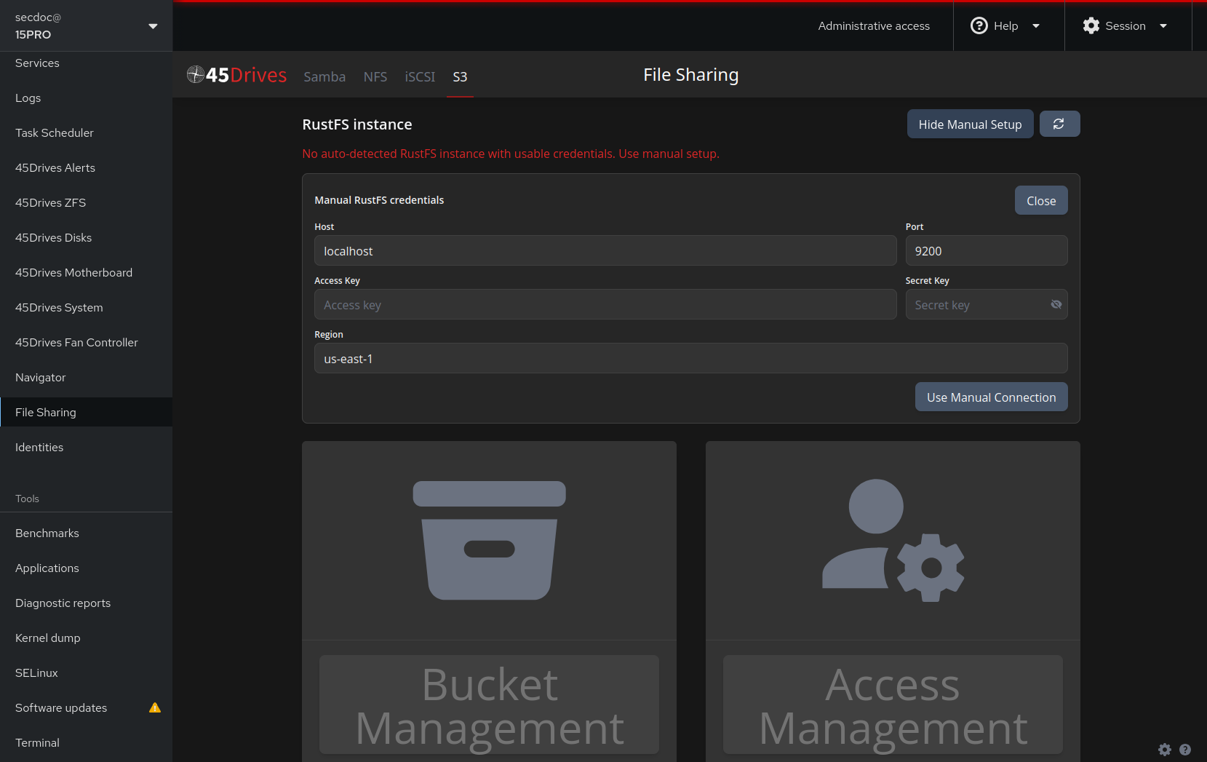Open Identities in the sidebar
Viewport: 1207px width, 762px height.
[86, 448]
